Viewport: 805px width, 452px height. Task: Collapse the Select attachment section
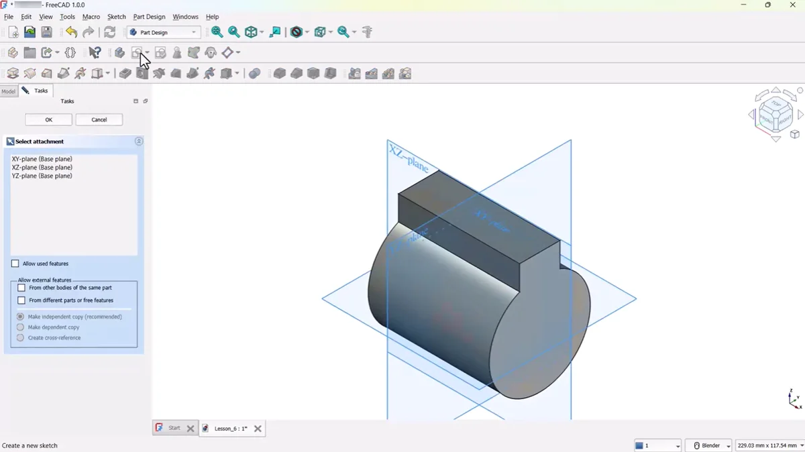pos(139,142)
